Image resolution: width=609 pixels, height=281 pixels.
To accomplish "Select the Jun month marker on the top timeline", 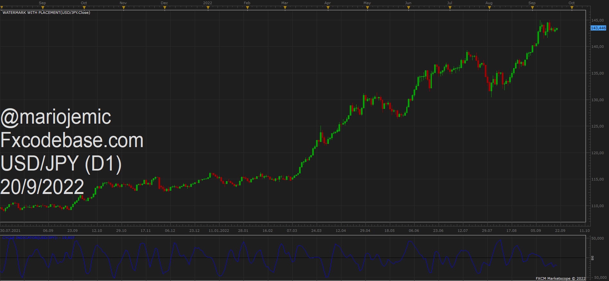I will coord(408,3).
